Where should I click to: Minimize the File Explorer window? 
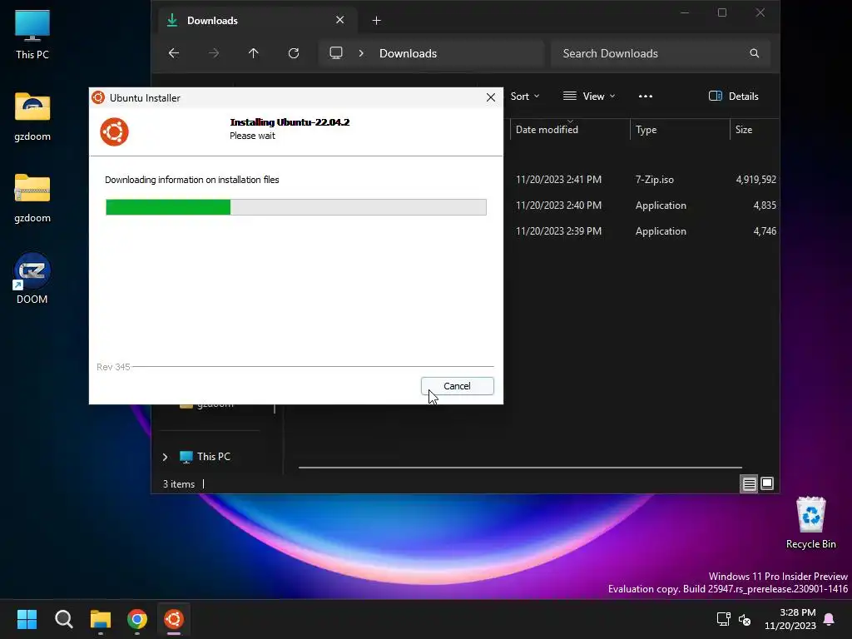click(x=685, y=12)
